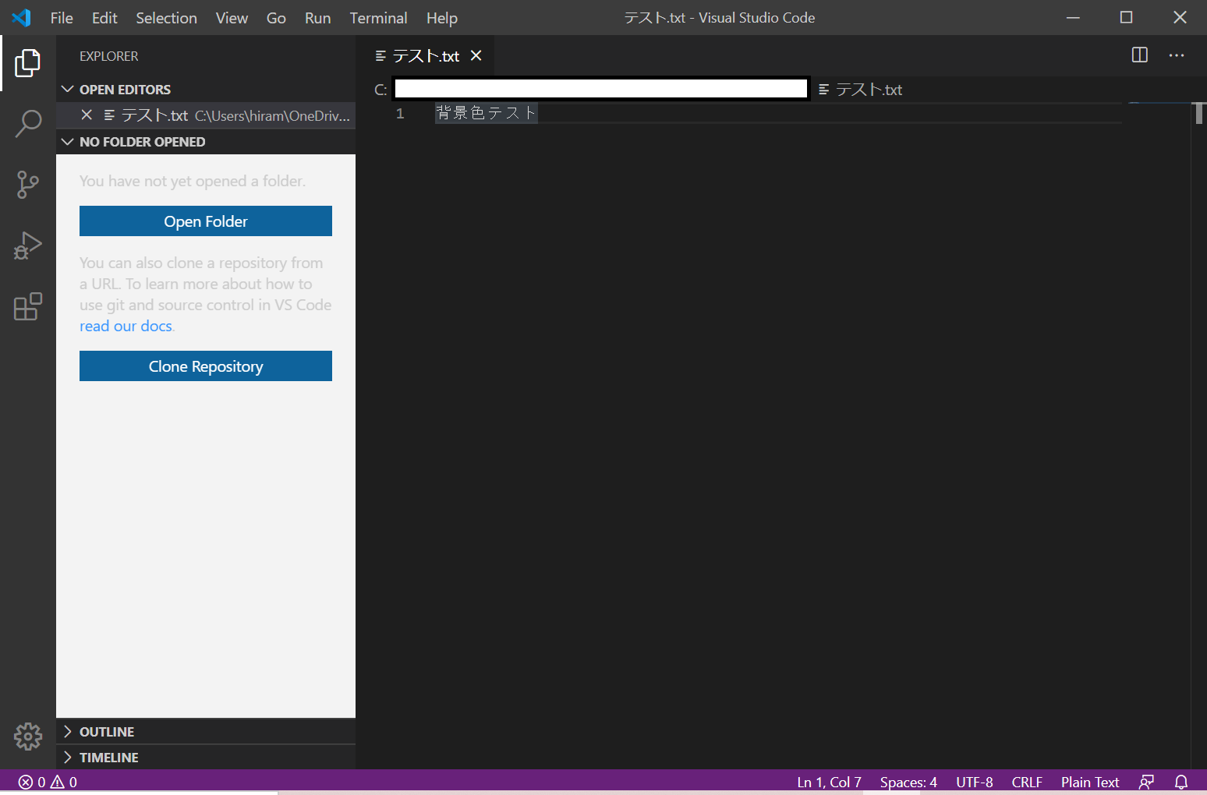Viewport: 1207px width, 795px height.
Task: Change CRLF end of line sequence
Action: (1027, 782)
